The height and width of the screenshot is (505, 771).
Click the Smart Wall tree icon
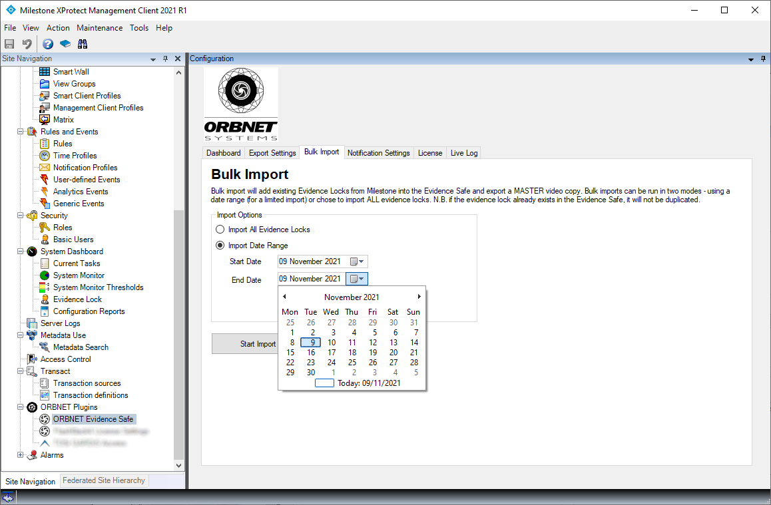coord(45,72)
